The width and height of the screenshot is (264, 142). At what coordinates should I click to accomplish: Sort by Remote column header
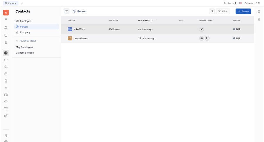[236, 21]
